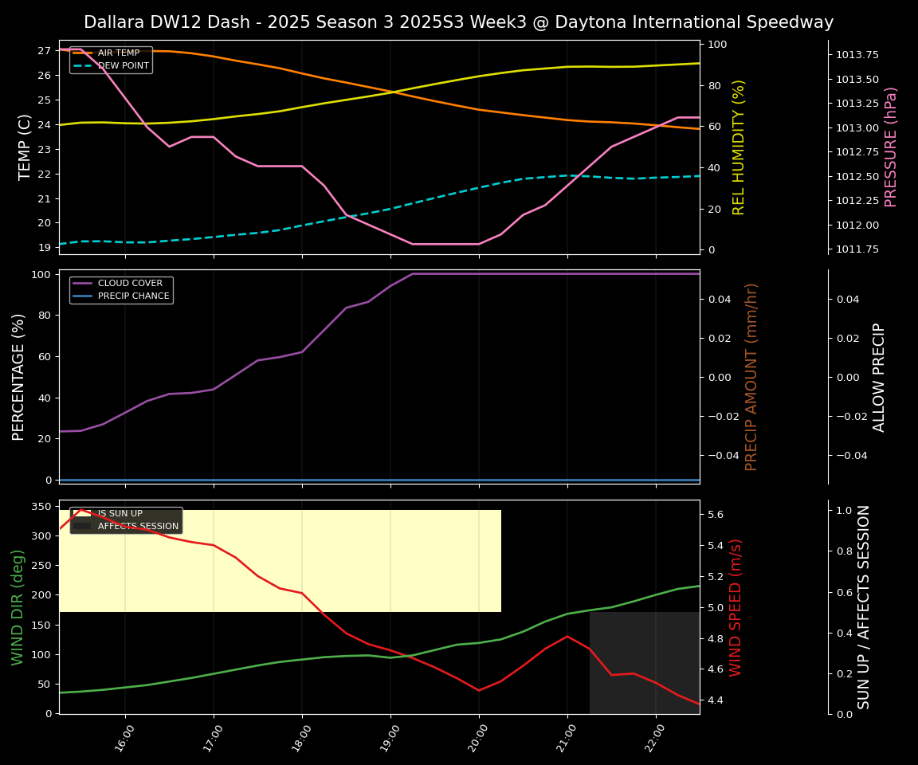Image resolution: width=918 pixels, height=765 pixels.
Task: Click the 250 wind direction tick label
Action: pyautogui.click(x=42, y=566)
